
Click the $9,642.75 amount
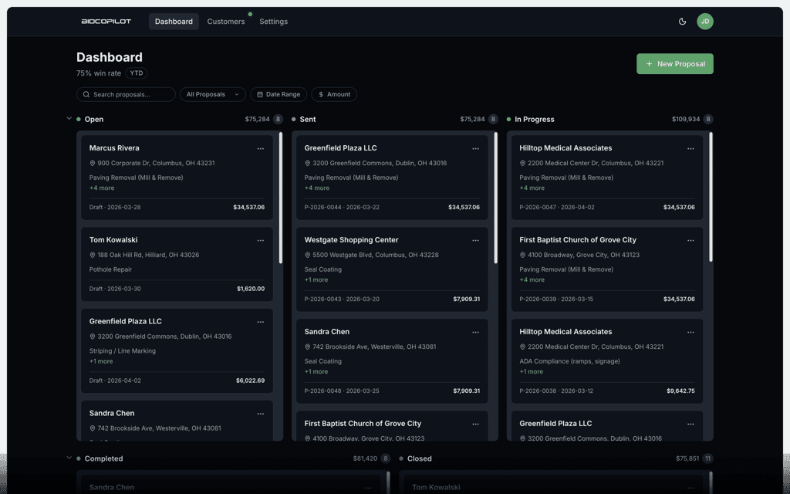(x=680, y=391)
